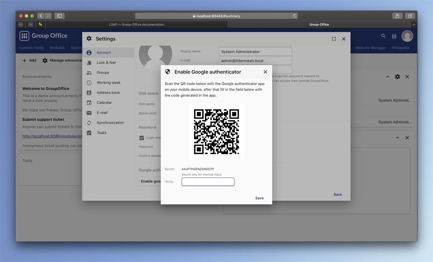The height and width of the screenshot is (262, 433).
Task: Open the apps grid menu
Action: (394, 36)
